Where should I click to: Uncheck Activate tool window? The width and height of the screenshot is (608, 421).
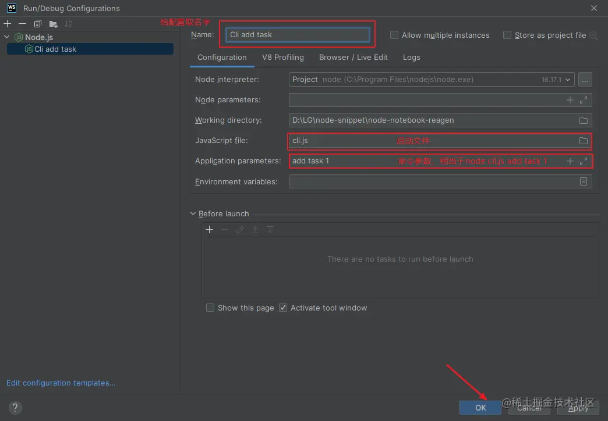283,308
